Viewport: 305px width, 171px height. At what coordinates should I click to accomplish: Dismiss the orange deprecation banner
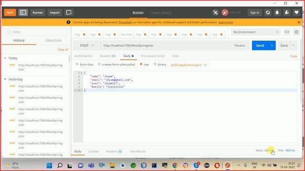299,22
